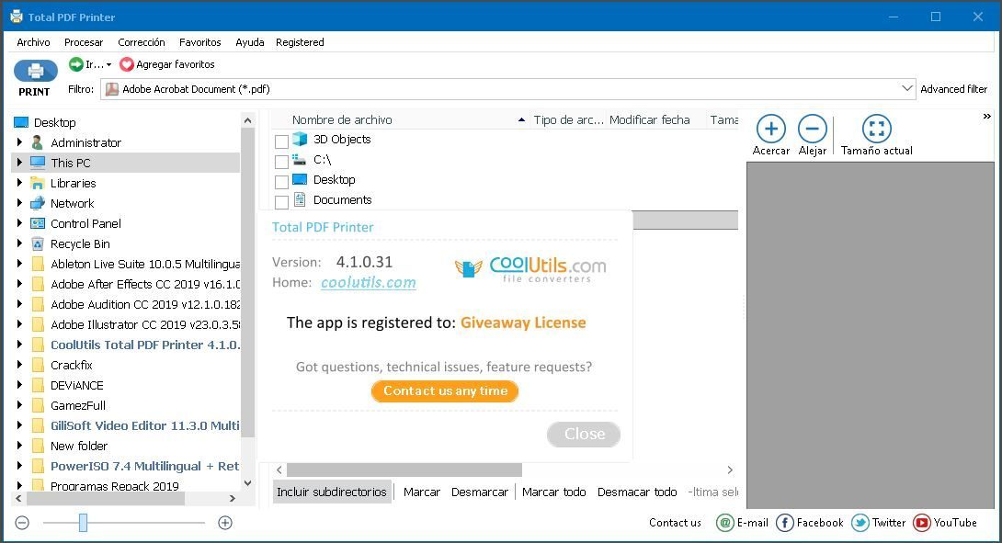Click Marcar todo button

(554, 492)
